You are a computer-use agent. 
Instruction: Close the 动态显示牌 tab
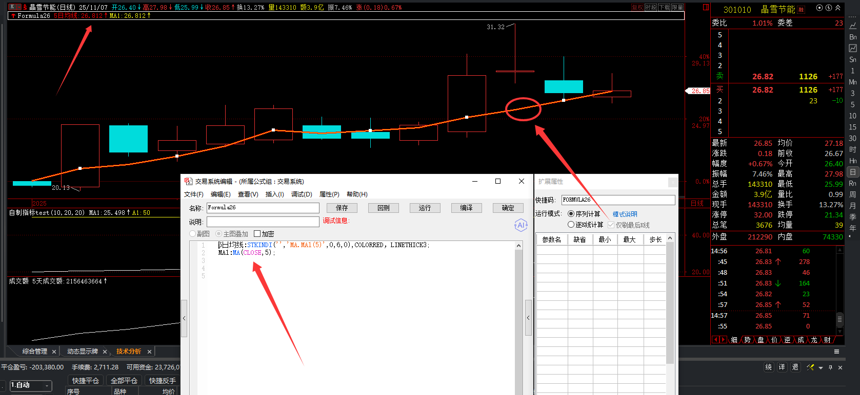105,352
